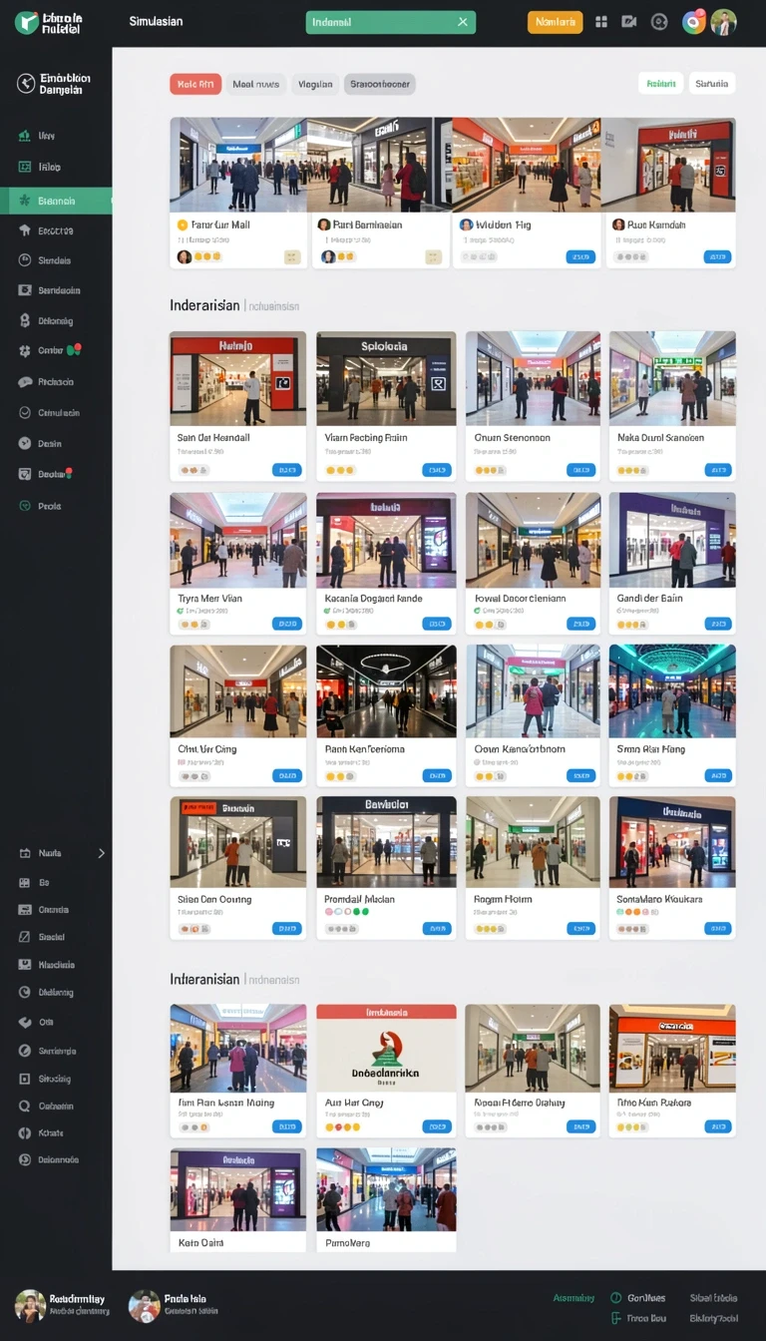This screenshot has width=766, height=1341.
Task: Click the last sidebar icon next to Dalannaoia
Action: point(25,1159)
